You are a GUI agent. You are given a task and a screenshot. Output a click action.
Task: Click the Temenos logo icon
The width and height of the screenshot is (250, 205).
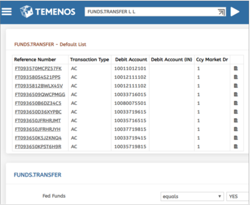pos(26,12)
